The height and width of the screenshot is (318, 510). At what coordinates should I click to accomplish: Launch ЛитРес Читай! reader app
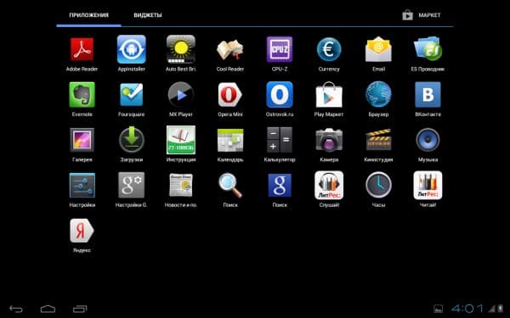click(428, 185)
